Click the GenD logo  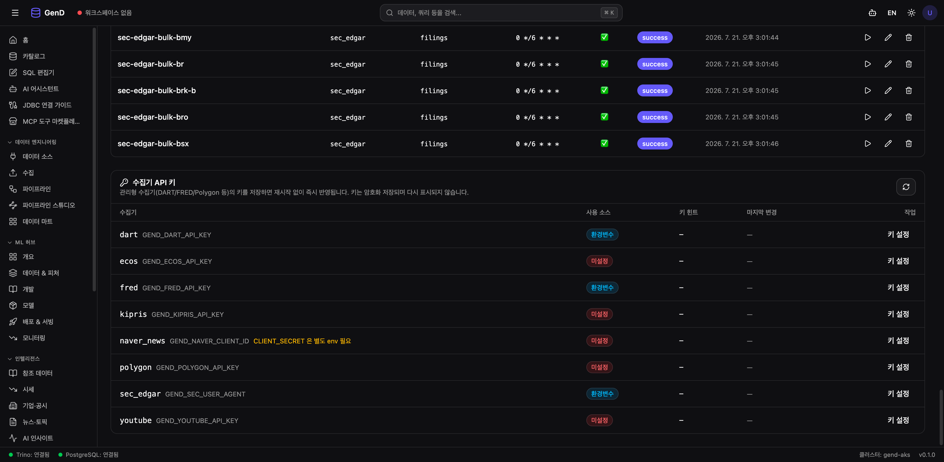pos(48,13)
